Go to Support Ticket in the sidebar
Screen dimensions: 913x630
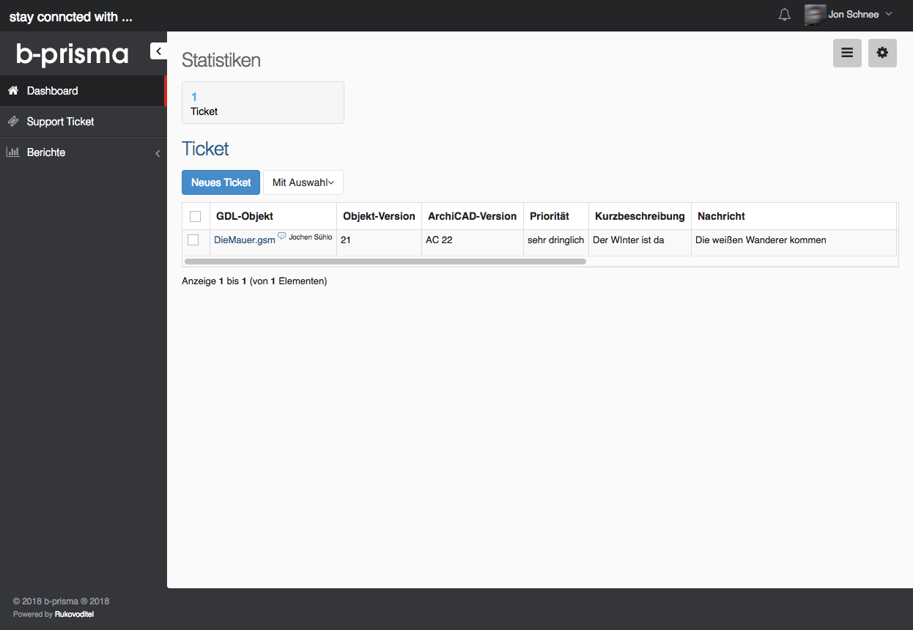60,122
